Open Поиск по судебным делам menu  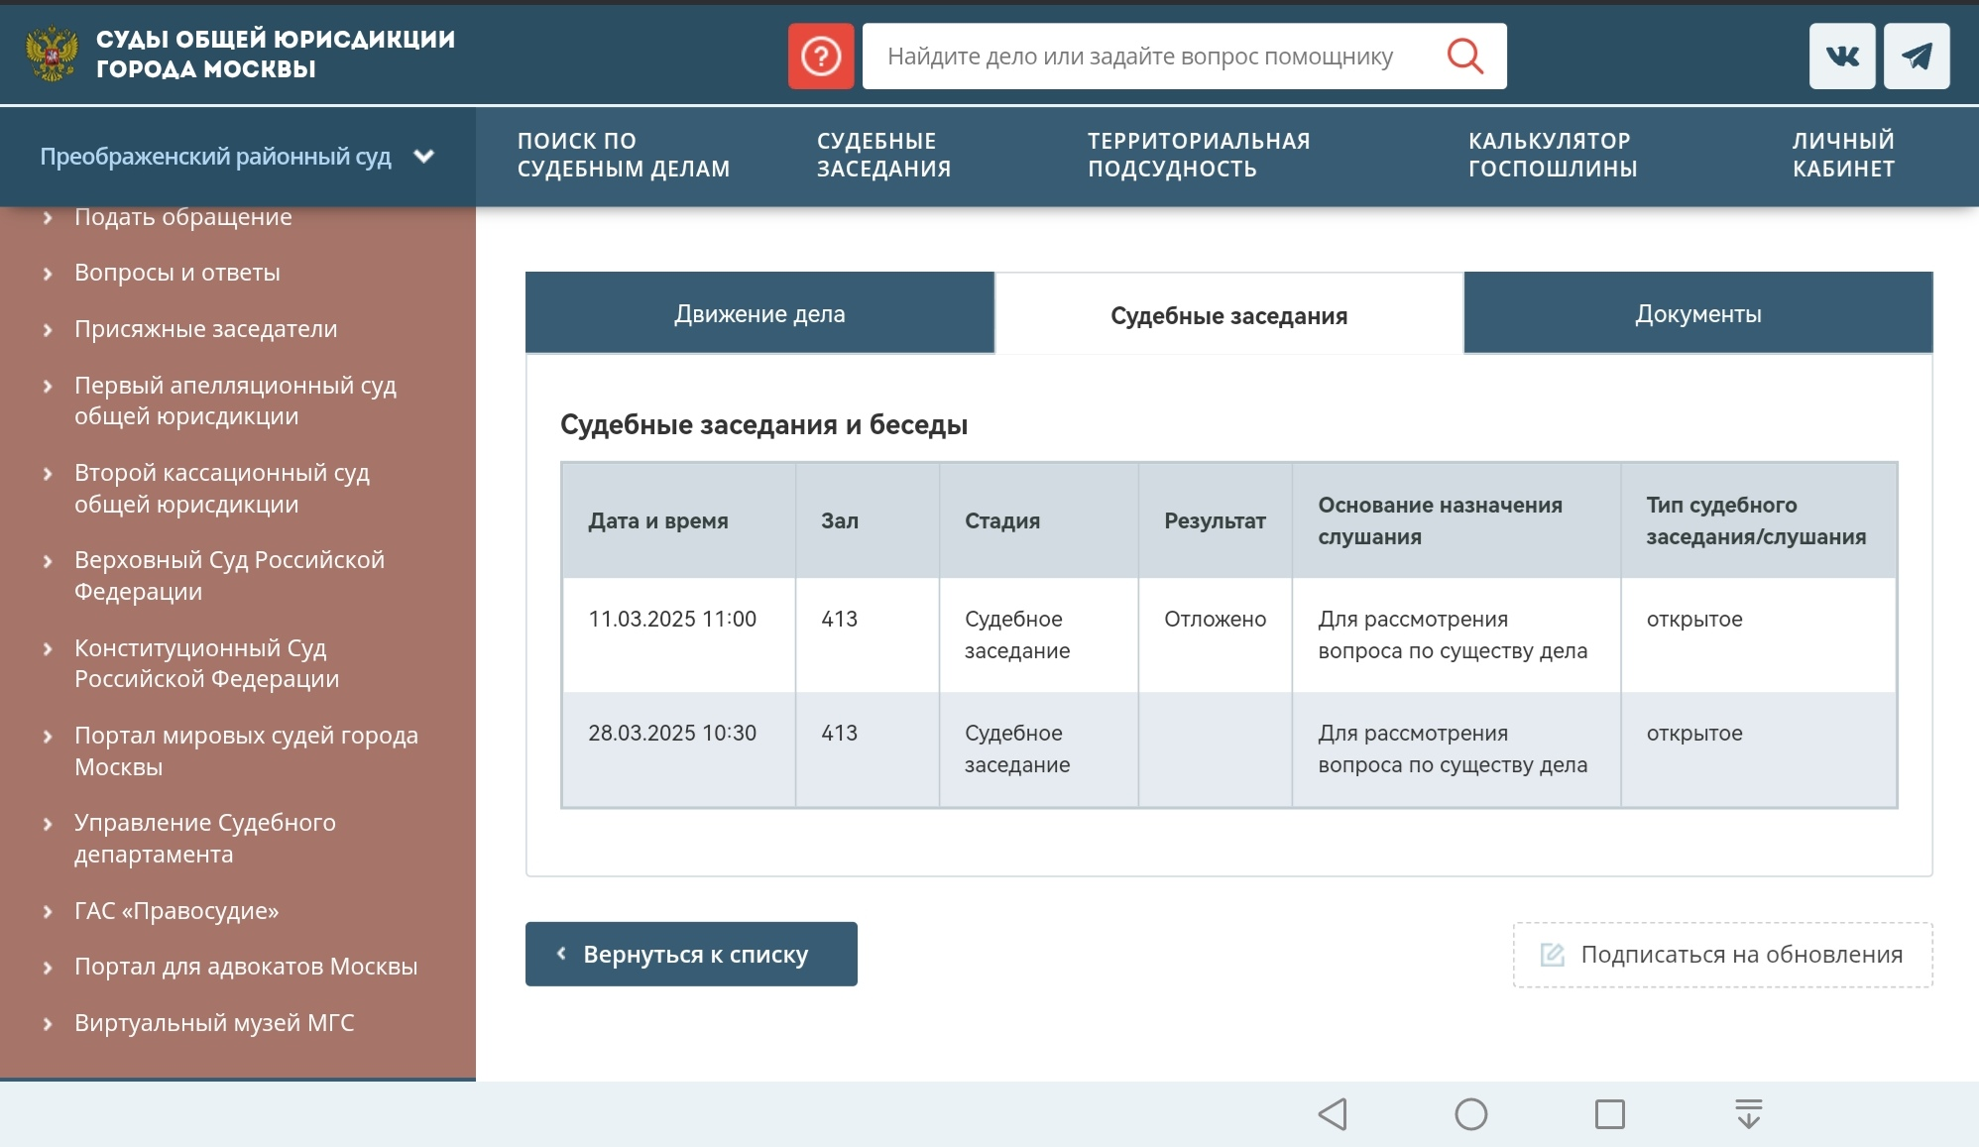click(624, 155)
